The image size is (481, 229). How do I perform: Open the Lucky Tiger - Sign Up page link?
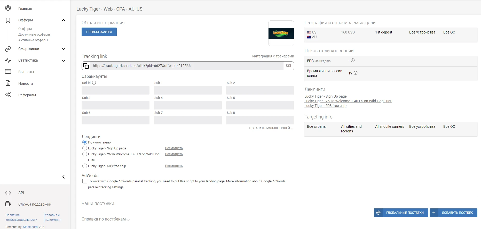326,96
